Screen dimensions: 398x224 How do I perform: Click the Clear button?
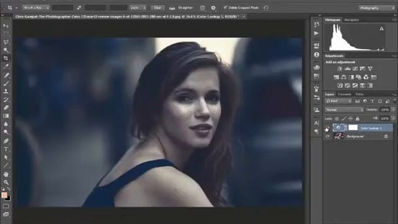[x=157, y=7]
